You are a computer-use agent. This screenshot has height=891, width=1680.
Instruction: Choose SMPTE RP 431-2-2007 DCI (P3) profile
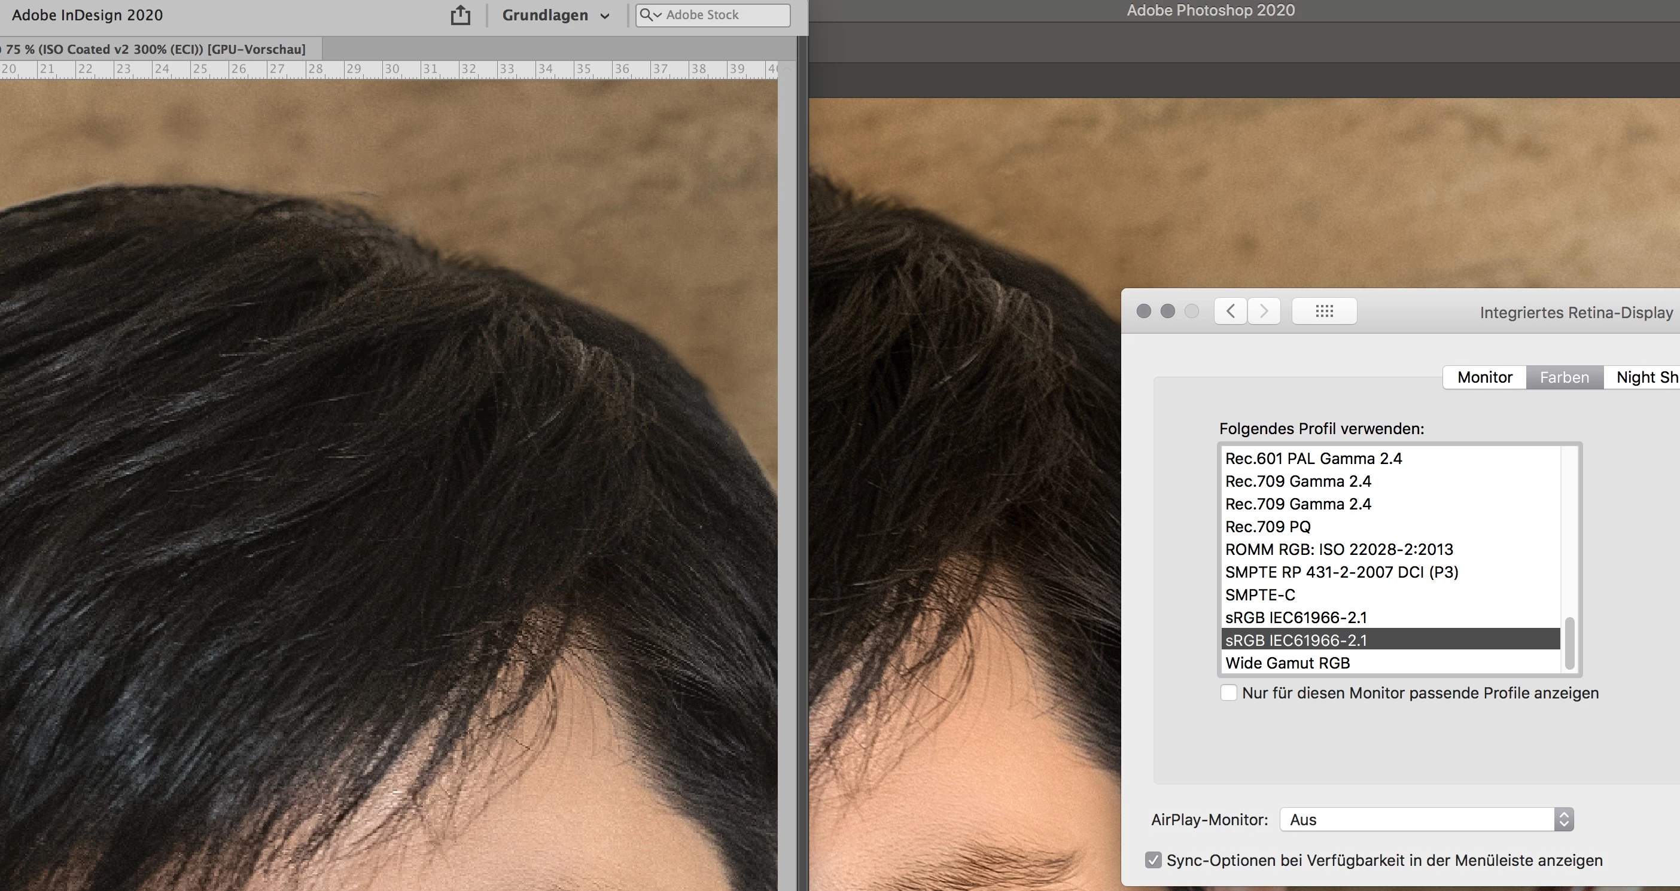pos(1341,572)
